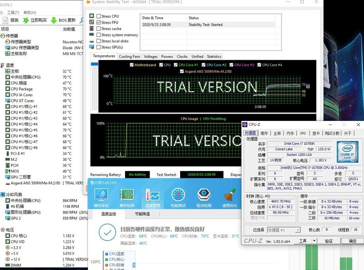Open the 处理器 #1 selection dropdown
This screenshot has height=270, width=364.
[283, 230]
